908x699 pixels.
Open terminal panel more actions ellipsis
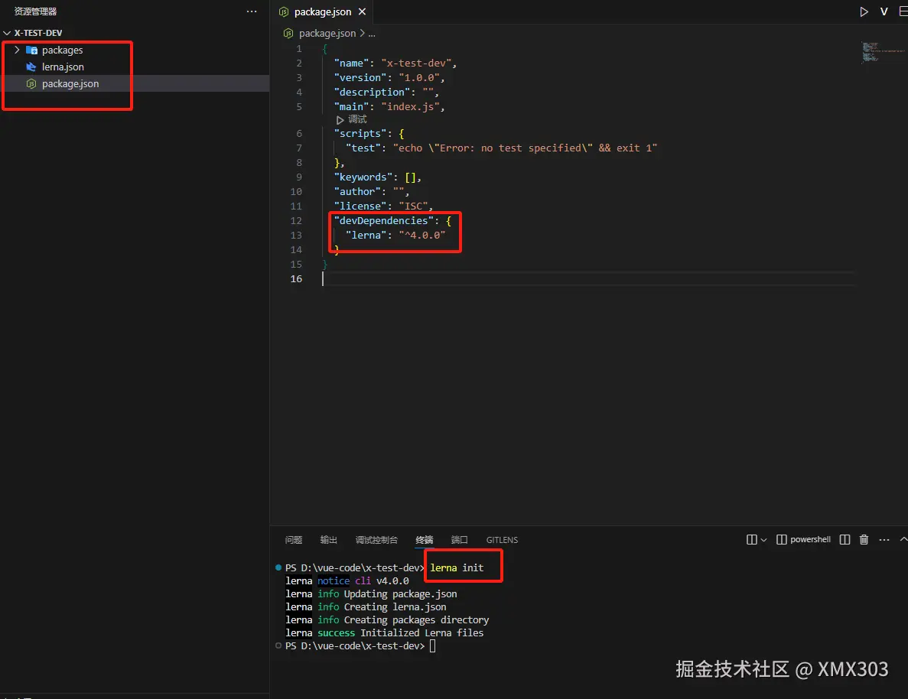[884, 540]
